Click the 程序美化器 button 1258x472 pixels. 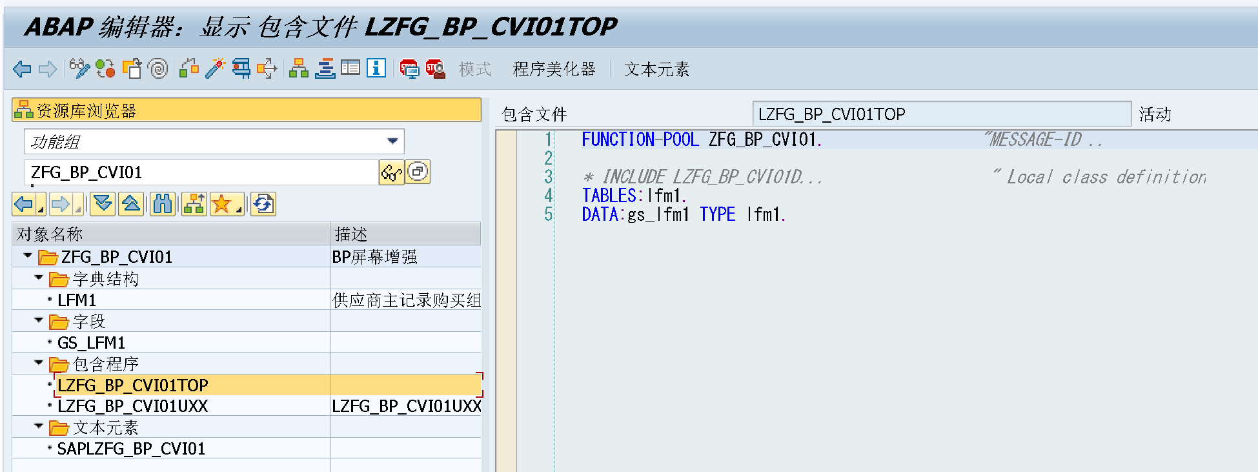[x=554, y=69]
